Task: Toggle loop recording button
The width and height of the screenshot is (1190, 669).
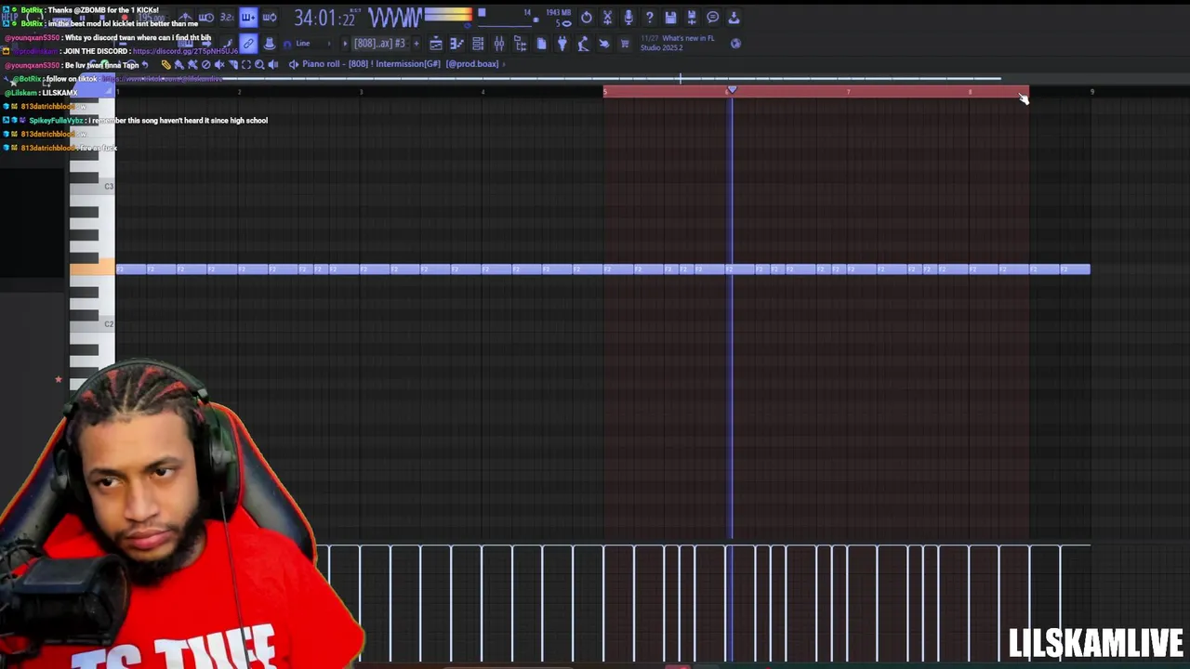Action: point(270,17)
